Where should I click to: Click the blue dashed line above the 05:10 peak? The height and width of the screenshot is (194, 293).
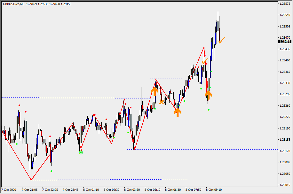166,79
